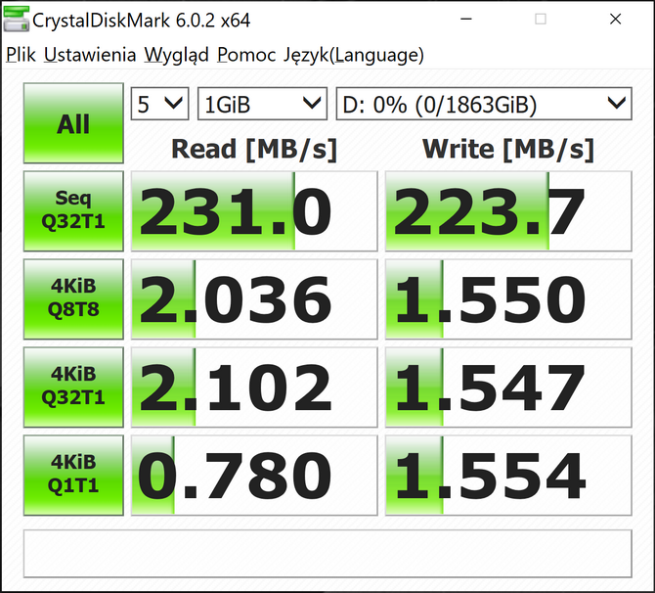Click the Write [MB/s] column header
655x593 pixels.
pos(508,149)
